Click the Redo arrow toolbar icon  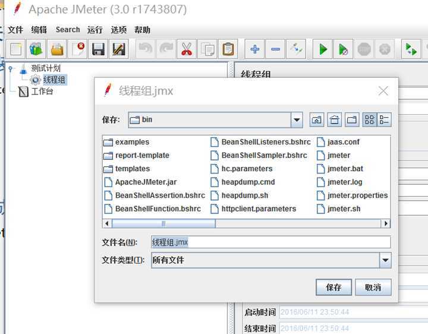[166, 49]
